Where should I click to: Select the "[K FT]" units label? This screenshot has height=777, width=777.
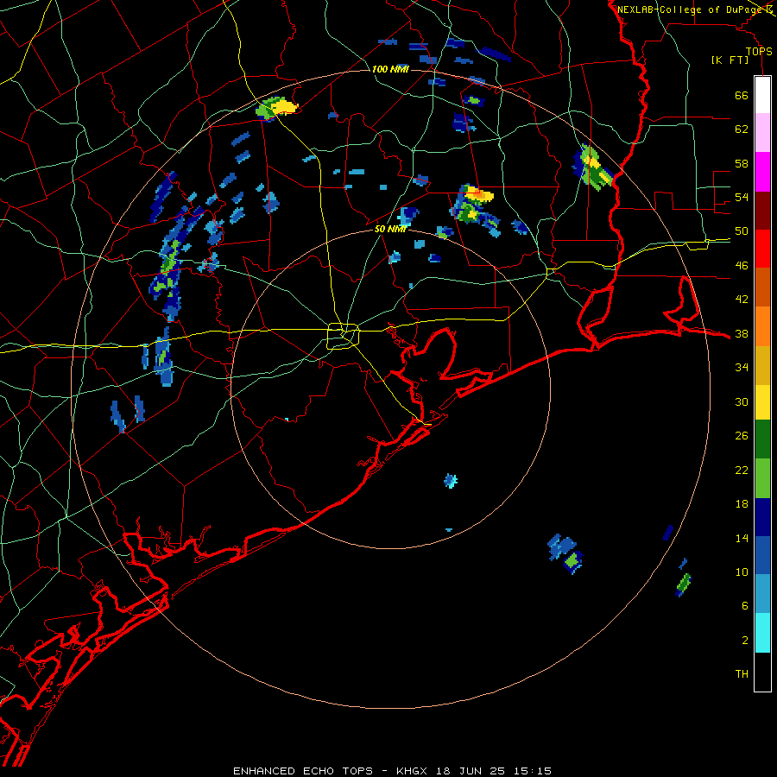coord(730,60)
